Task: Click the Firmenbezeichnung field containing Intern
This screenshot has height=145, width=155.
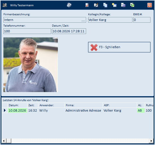Action: coord(45,20)
